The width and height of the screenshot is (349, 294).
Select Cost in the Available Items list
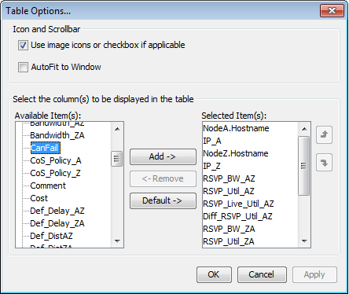39,198
